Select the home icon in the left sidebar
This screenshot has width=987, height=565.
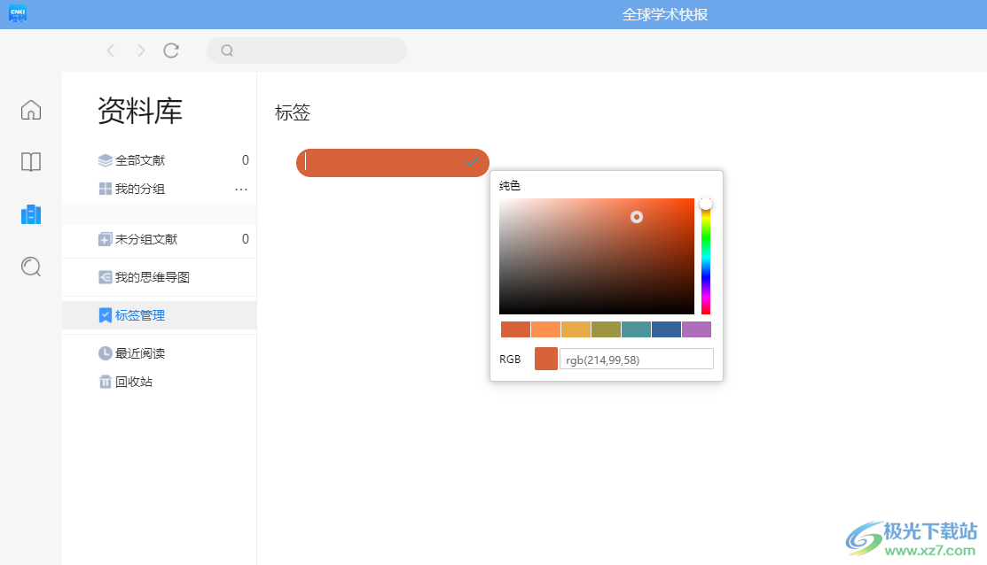pyautogui.click(x=30, y=110)
